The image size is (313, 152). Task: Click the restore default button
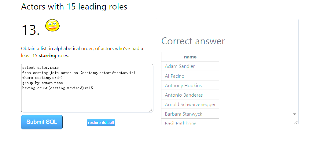101,122
